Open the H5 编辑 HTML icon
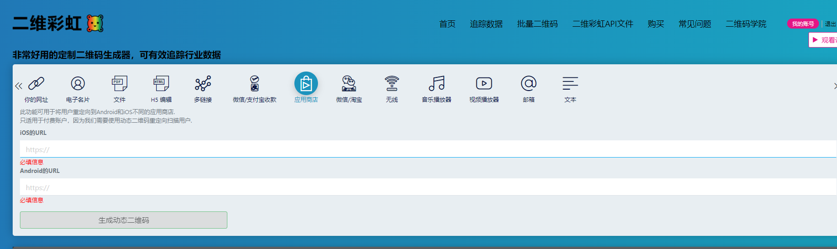Image resolution: width=837 pixels, height=249 pixels. (161, 83)
